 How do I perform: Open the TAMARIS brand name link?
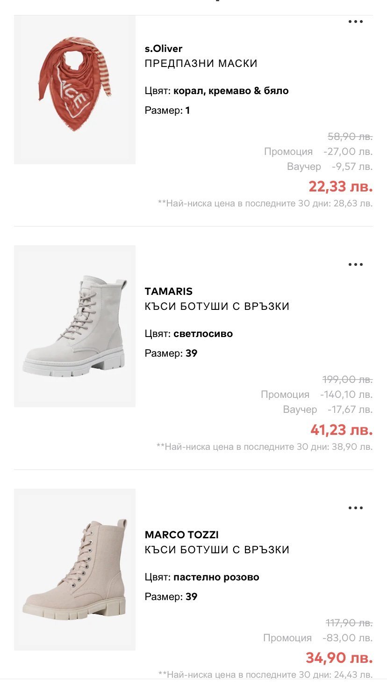(169, 291)
